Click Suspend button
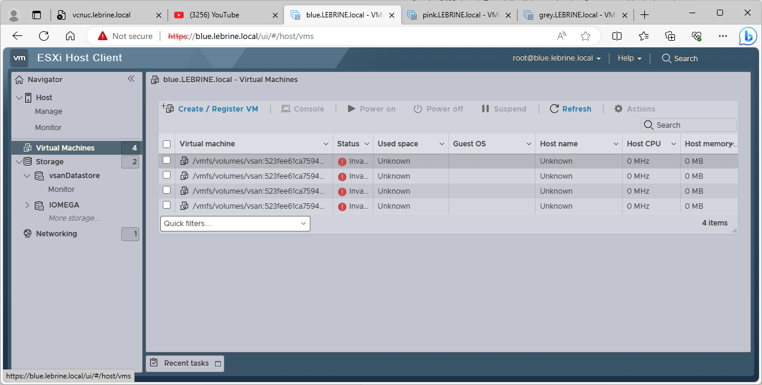The image size is (762, 385). point(503,109)
